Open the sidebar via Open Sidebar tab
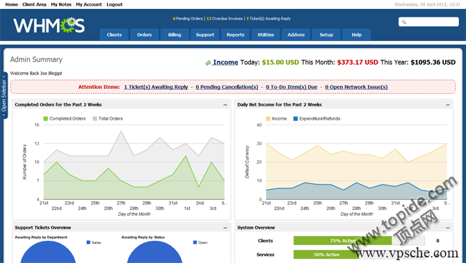This screenshot has height=263, width=466. pos(4,96)
